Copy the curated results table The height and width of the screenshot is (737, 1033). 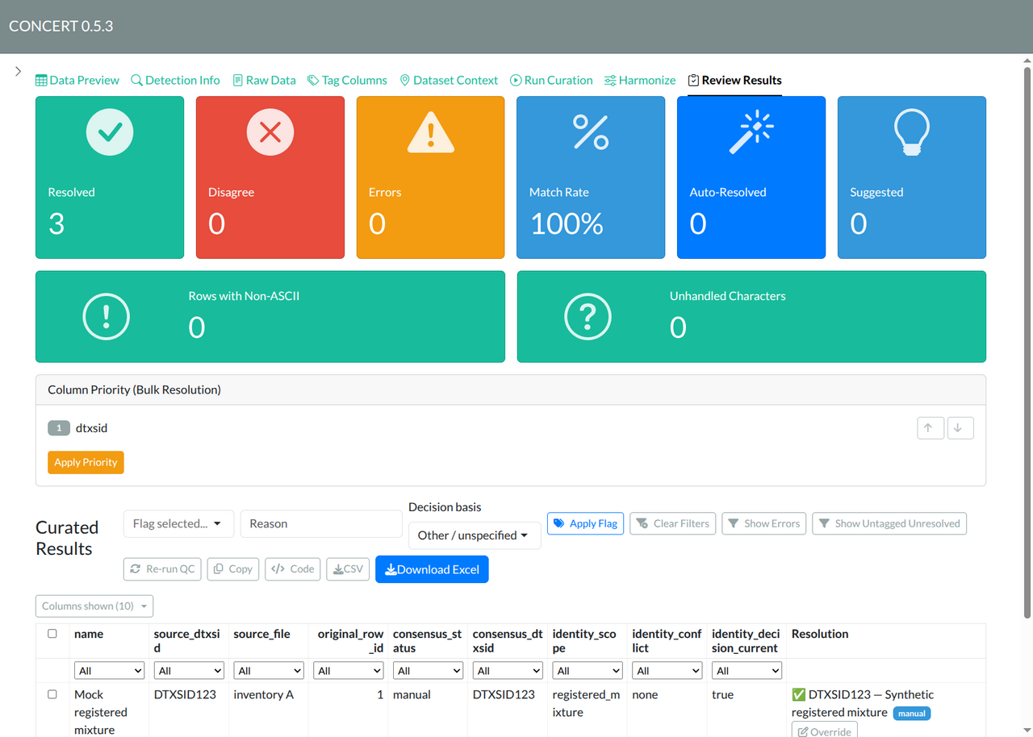233,569
